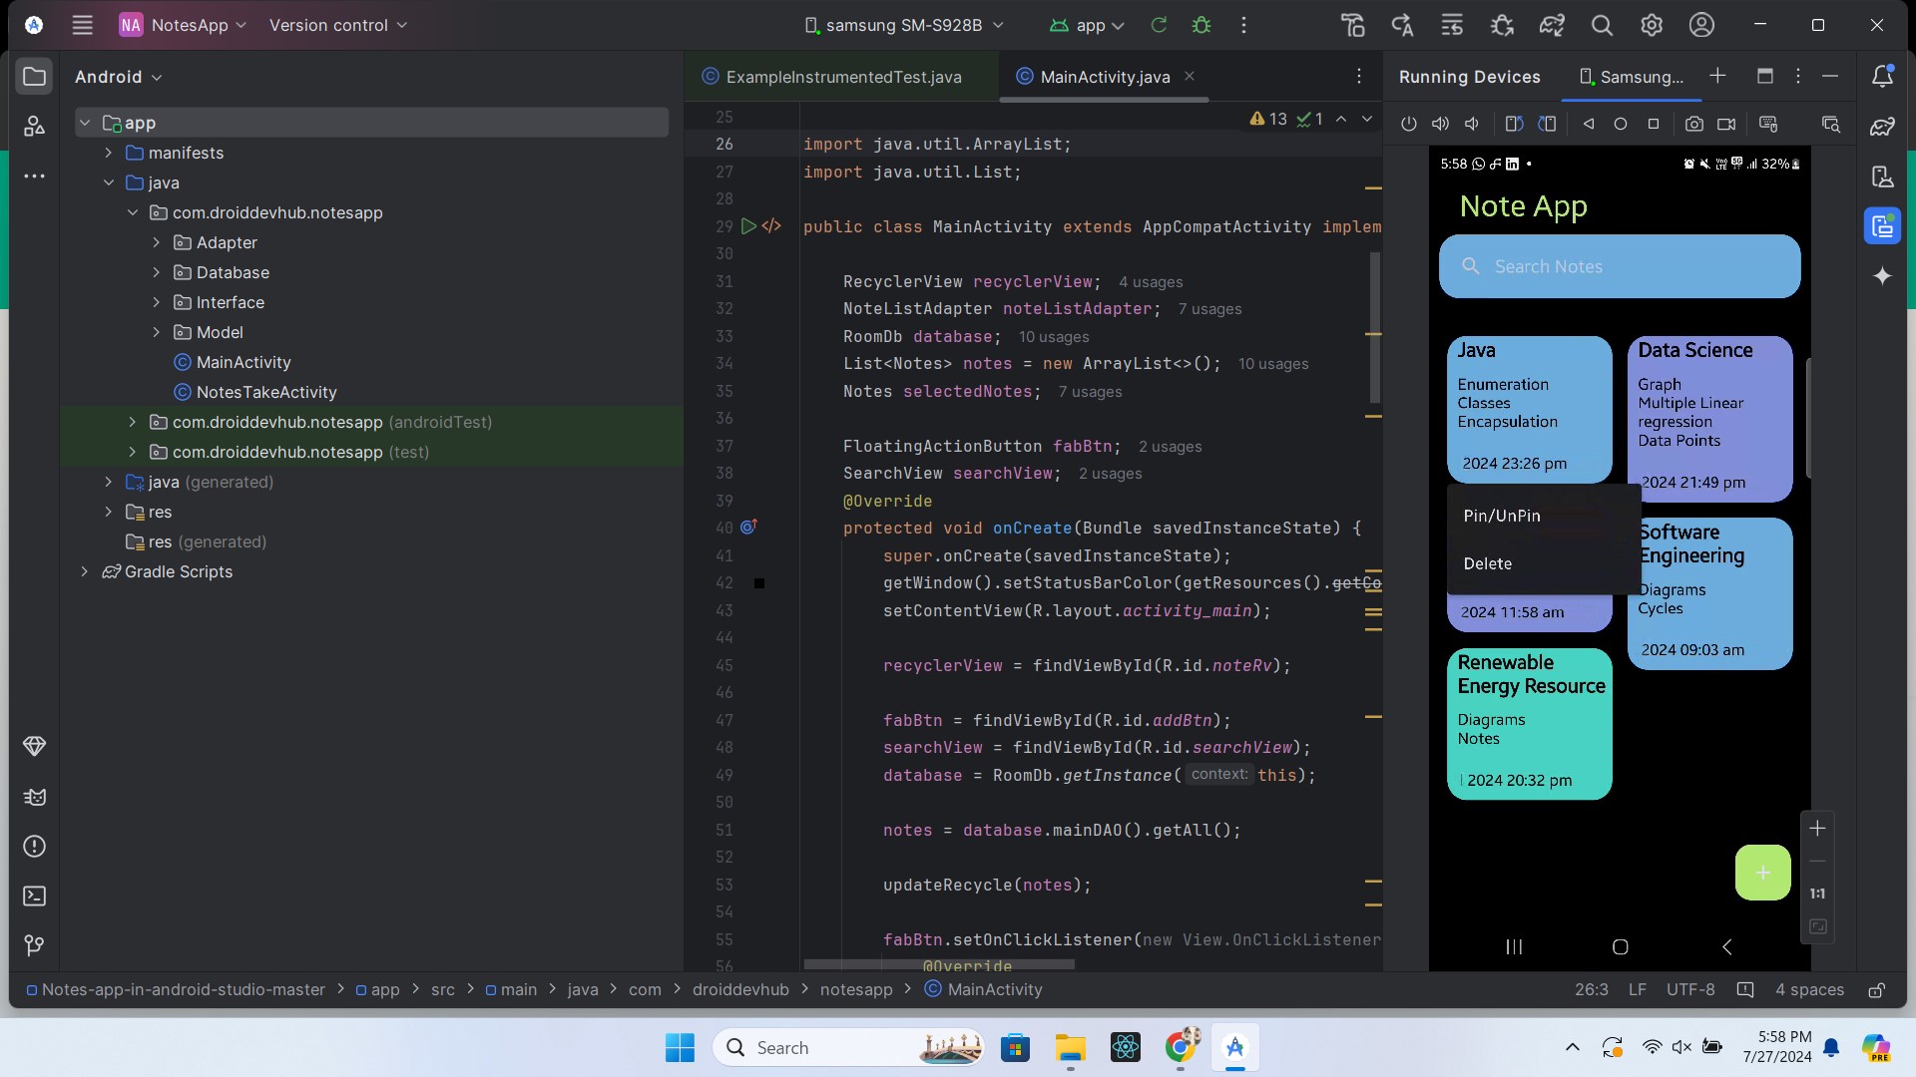Expand the manifests folder
This screenshot has height=1077, width=1916.
[x=109, y=153]
